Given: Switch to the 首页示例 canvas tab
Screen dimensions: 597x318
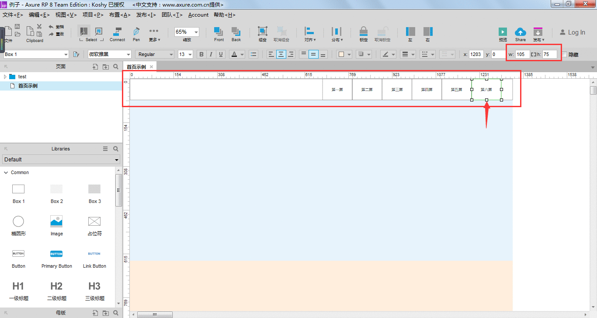Looking at the screenshot, I should (x=136, y=67).
